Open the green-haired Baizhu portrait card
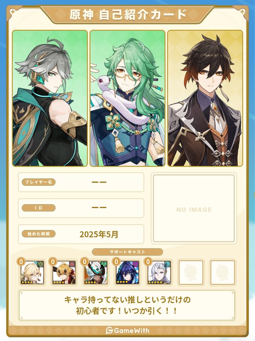Screen dimensions: 255x341 point(127,98)
